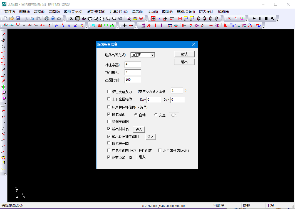The image size is (295, 209).
Task: Enable the 标注支座反力 checkbox
Action: (109, 92)
